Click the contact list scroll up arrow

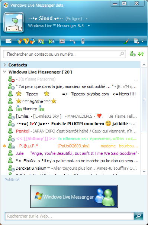144,65
